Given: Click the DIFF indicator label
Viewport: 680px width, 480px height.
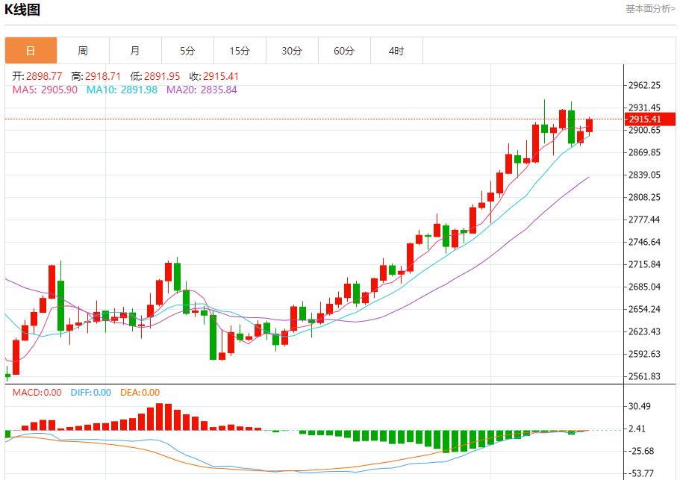Looking at the screenshot, I should coord(90,393).
